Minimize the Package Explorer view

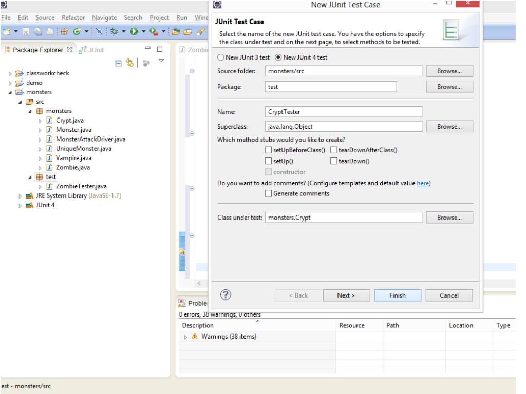[x=147, y=48]
